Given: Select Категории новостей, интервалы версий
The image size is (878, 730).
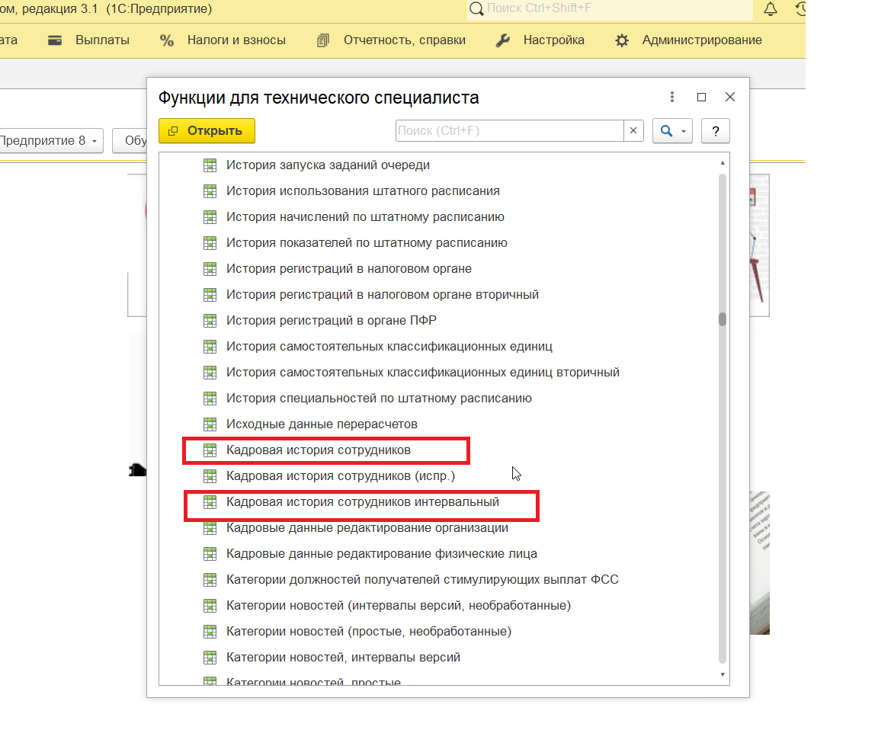Looking at the screenshot, I should (343, 657).
